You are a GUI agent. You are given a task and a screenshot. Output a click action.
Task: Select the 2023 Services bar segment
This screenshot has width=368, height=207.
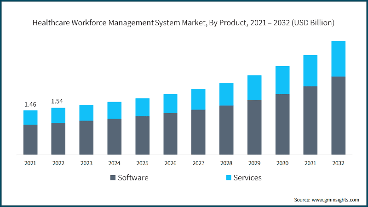pyautogui.click(x=86, y=113)
